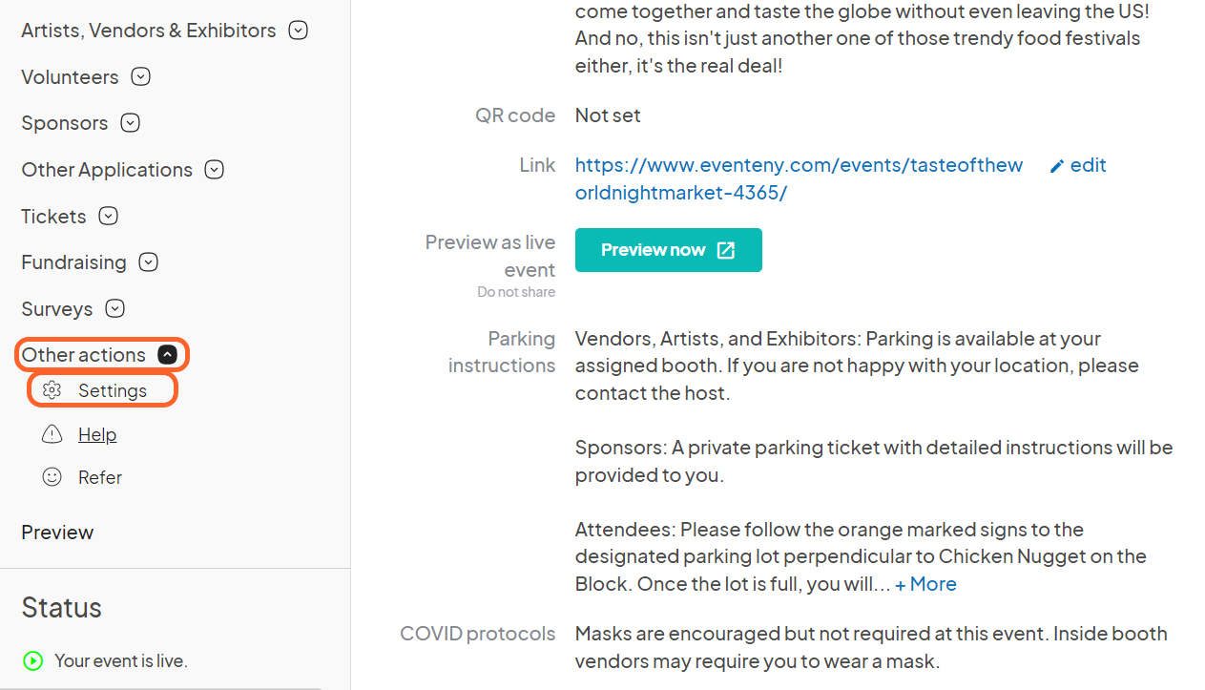The image size is (1205, 690).
Task: Click the pencil icon next to edit
Action: [x=1057, y=166]
